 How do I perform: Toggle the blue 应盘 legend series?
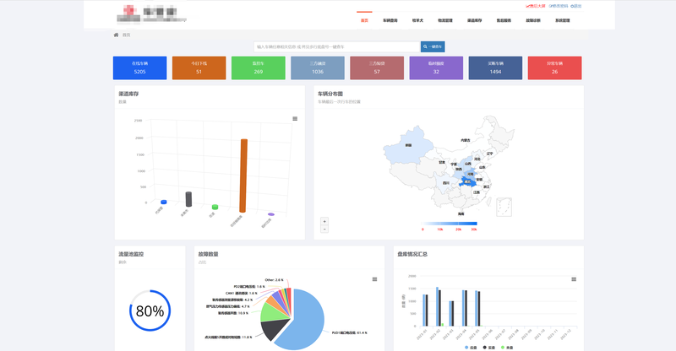point(471,347)
